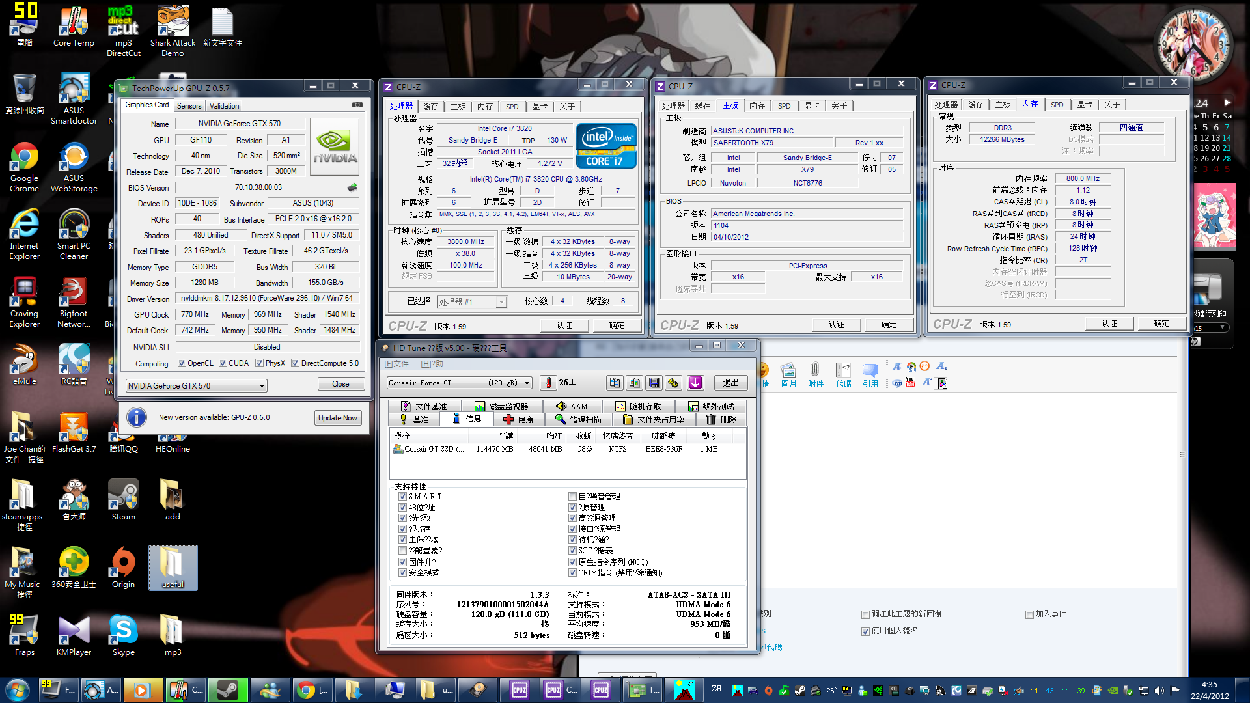Viewport: 1250px width, 703px height.
Task: Click 确定 in the memory CPU-Z window
Action: pyautogui.click(x=1162, y=323)
